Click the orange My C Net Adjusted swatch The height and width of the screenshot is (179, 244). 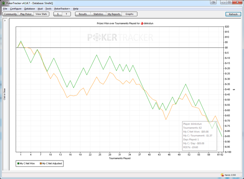coord(41,163)
